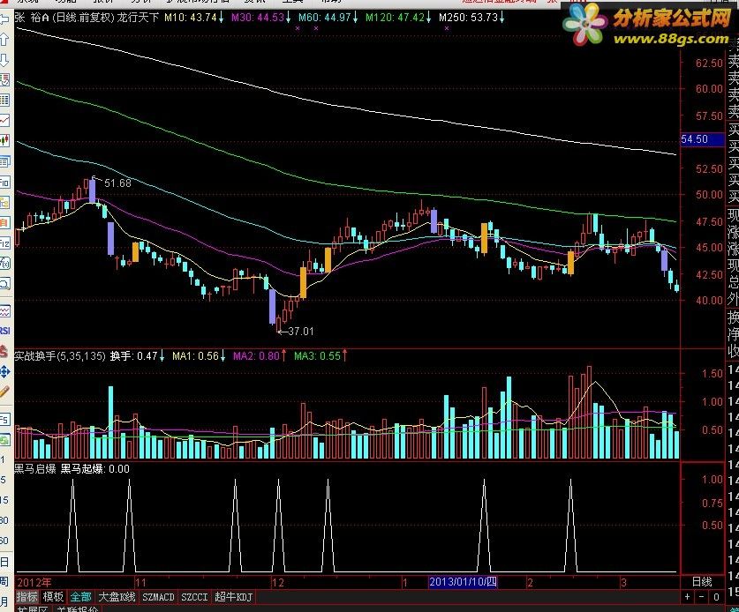
Task: Switch to the 指标 tab
Action: [26, 597]
